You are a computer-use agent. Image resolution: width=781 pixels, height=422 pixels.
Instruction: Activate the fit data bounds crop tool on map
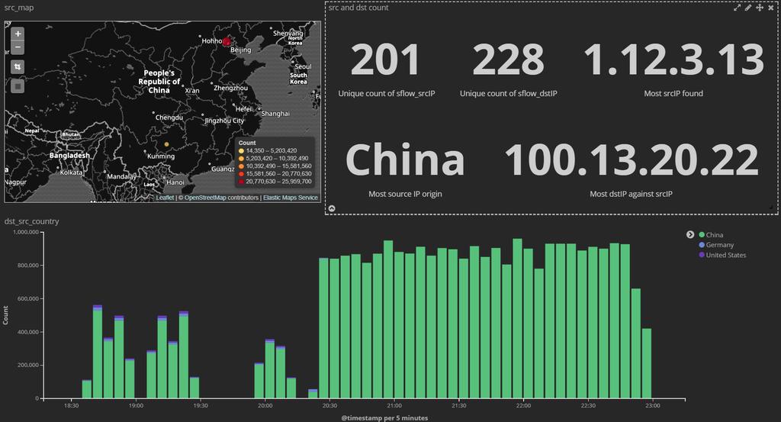pos(18,66)
